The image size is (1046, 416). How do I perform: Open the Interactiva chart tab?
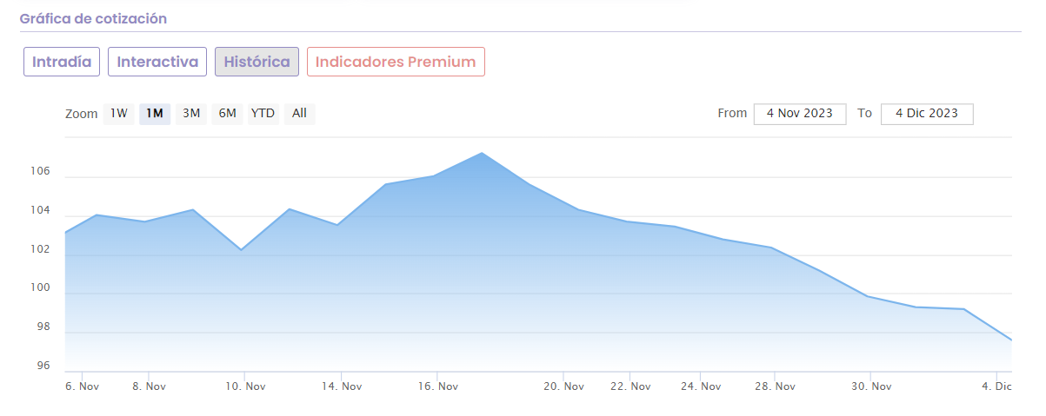coord(157,62)
